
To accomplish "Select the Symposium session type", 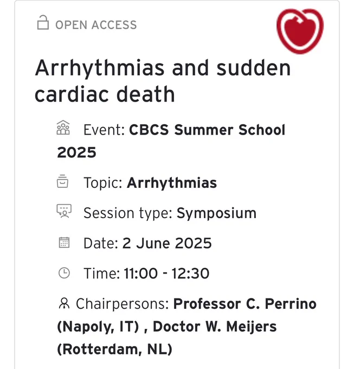I will click(x=216, y=213).
